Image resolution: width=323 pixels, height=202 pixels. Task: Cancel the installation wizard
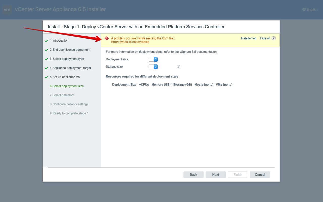[x=260, y=174]
